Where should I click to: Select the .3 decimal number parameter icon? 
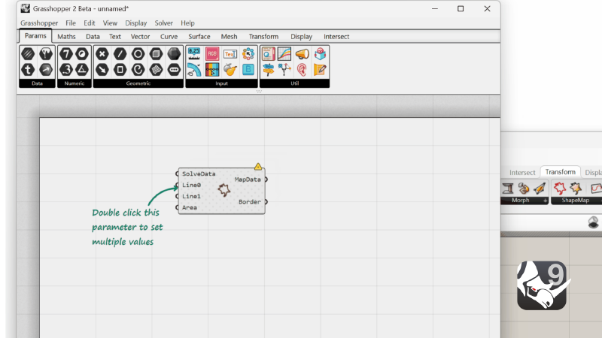[x=66, y=70]
